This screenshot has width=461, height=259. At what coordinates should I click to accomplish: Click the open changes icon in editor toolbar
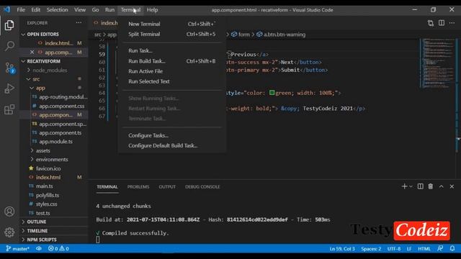tap(431, 23)
